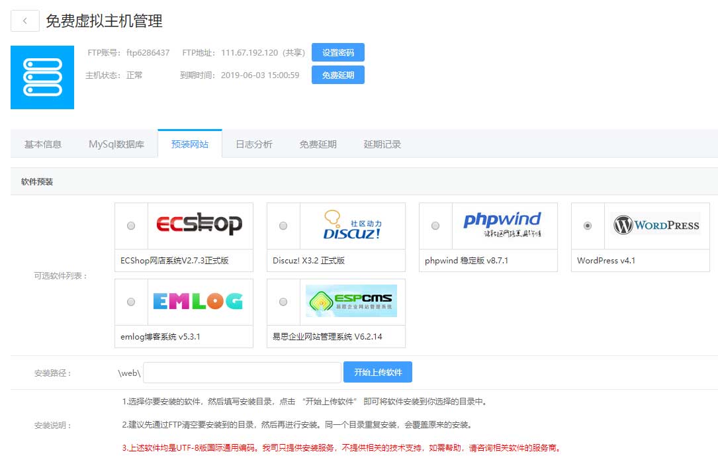Click the blue 免费延期 button
This screenshot has height=458, width=718.
[x=338, y=75]
